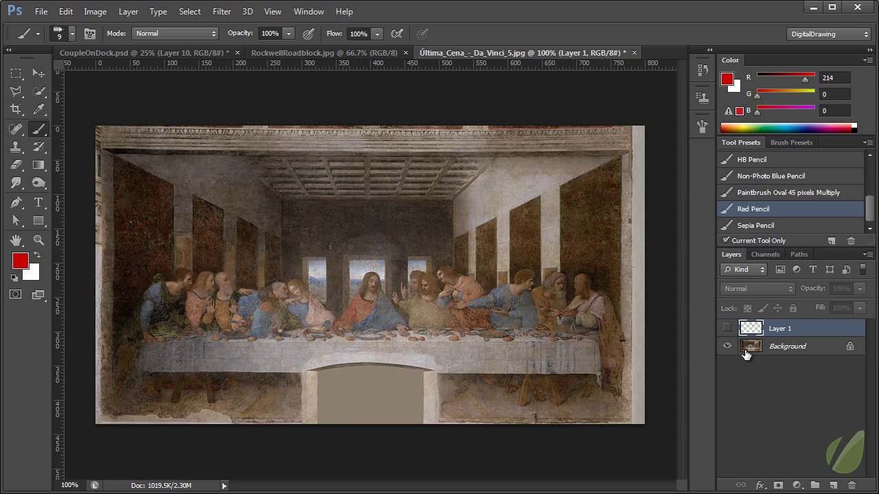Switch to the Channels tab
The image size is (879, 494).
pyautogui.click(x=765, y=255)
